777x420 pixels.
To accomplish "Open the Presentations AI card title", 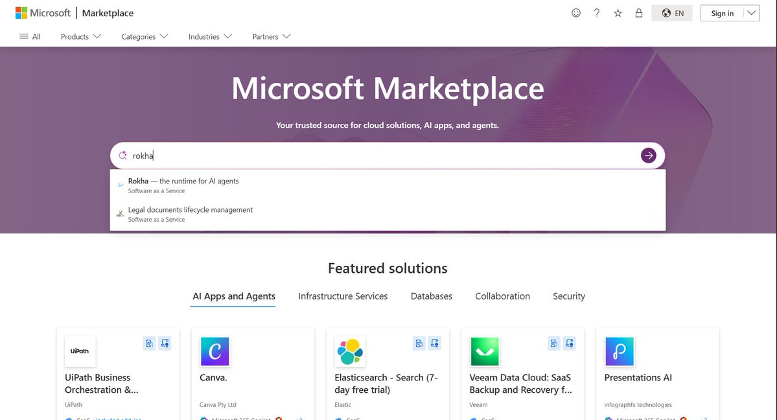I will point(638,377).
